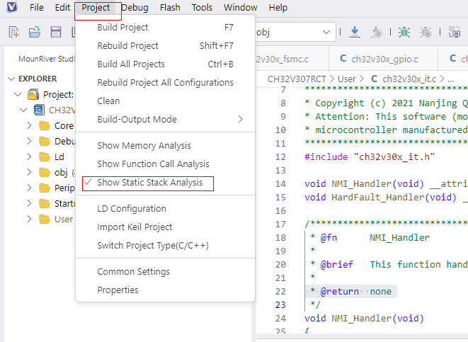Click the CH32V project node icon
The image size is (468, 342).
[x=39, y=110]
